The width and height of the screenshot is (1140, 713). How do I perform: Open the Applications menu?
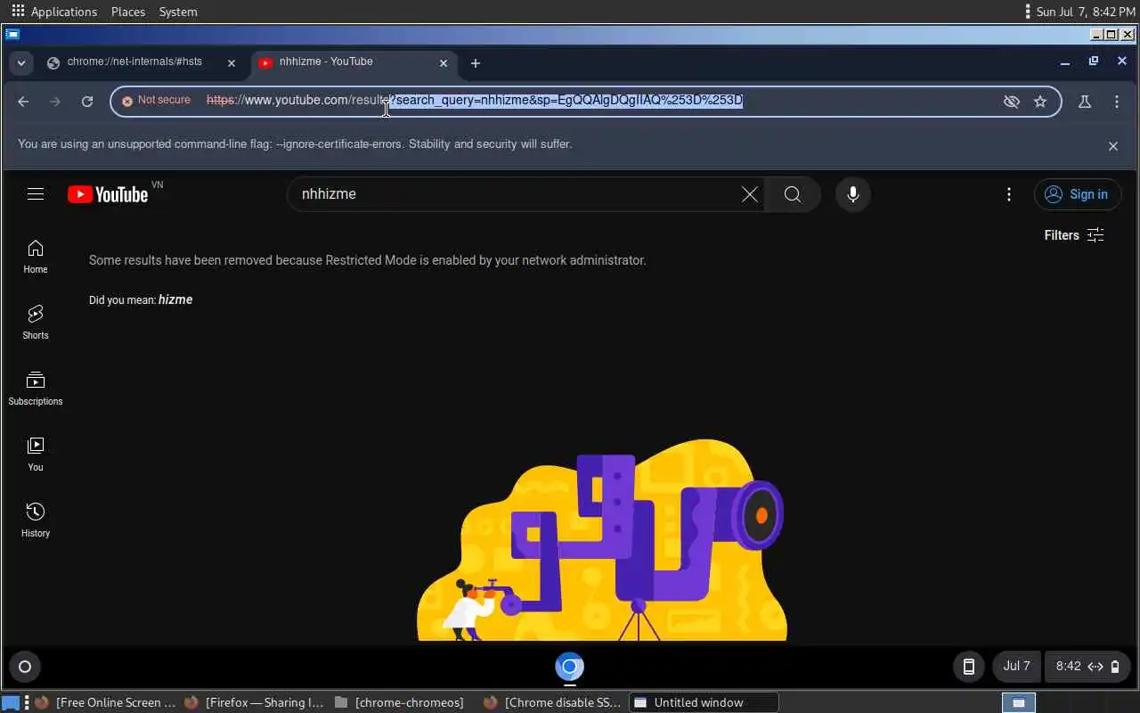point(53,12)
